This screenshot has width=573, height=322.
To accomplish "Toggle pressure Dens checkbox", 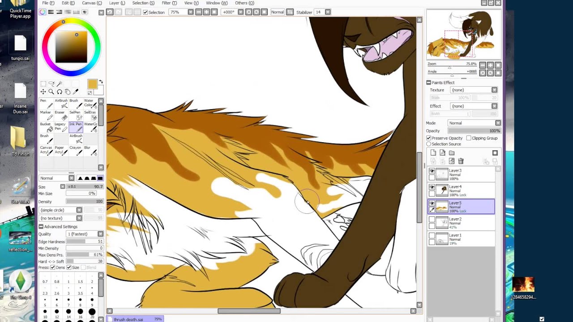I will [53, 267].
